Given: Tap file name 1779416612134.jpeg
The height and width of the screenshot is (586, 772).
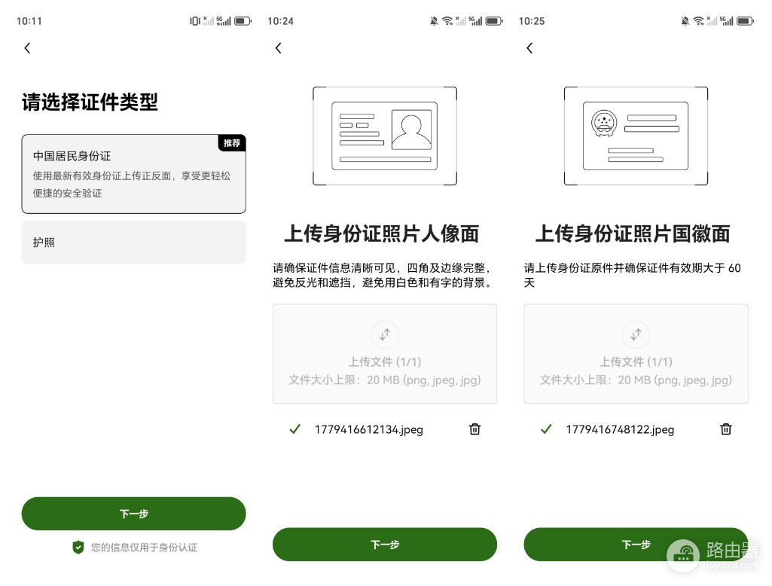Looking at the screenshot, I should [x=369, y=429].
